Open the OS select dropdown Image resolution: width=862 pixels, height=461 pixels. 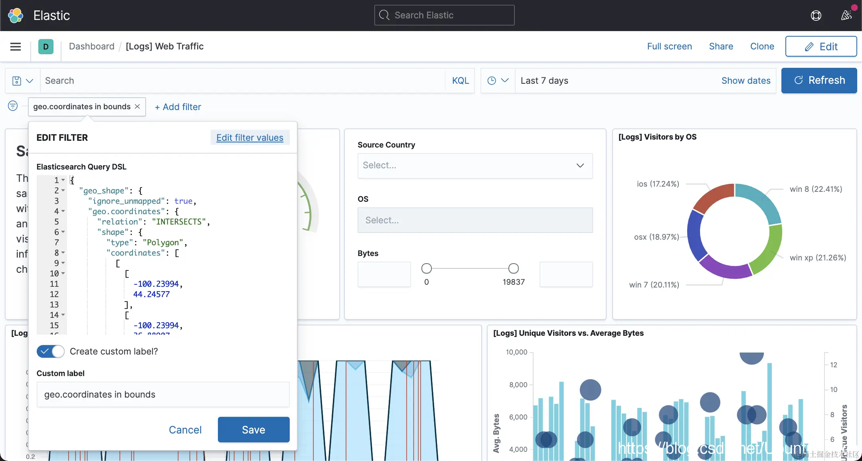(475, 220)
